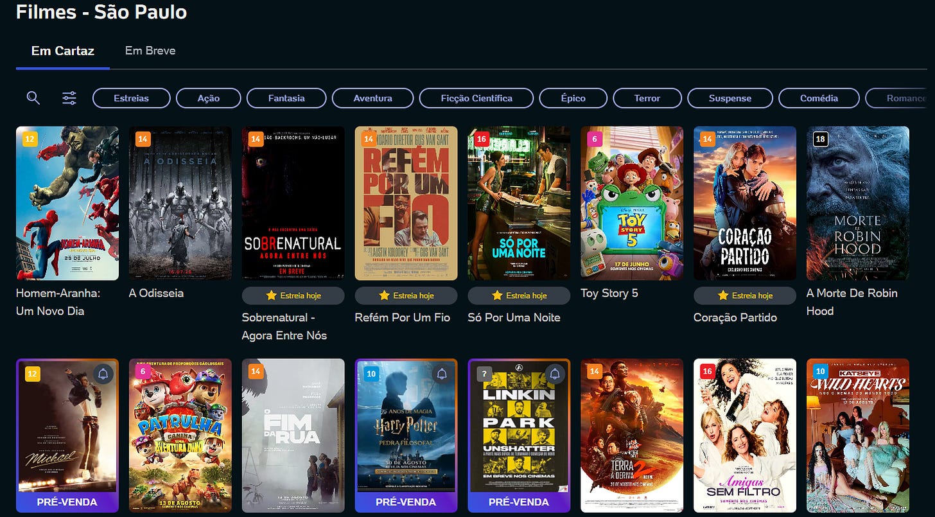Click the star icon under Coração Partido poster

(724, 295)
